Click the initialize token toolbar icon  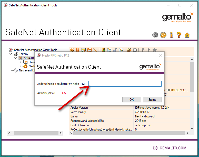coord(72,50)
